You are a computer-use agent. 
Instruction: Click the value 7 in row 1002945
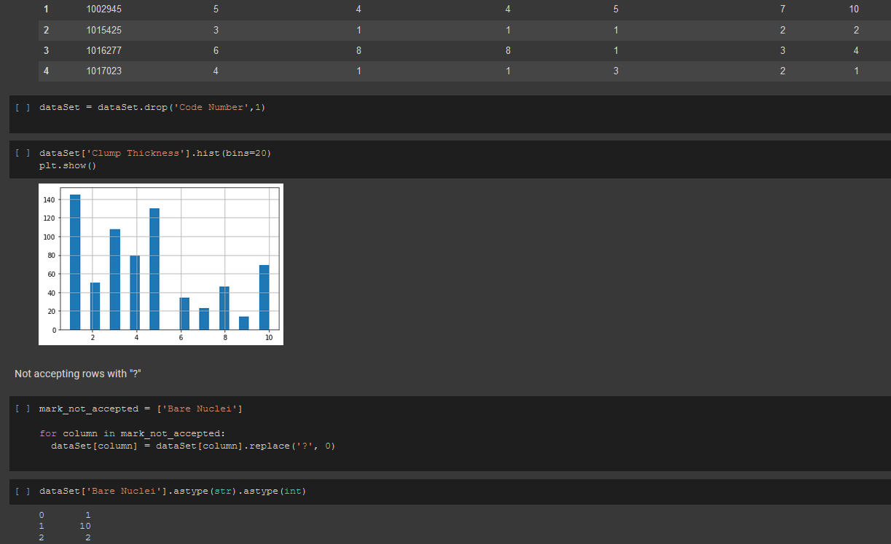tap(782, 9)
